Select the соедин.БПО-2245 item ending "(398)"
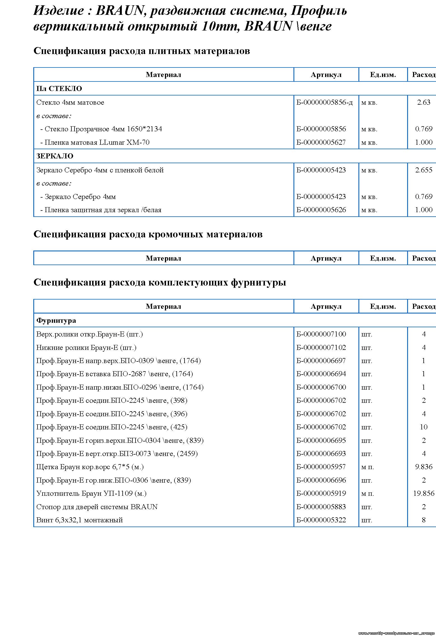Viewport: 436px width, 636px height. pyautogui.click(x=112, y=401)
